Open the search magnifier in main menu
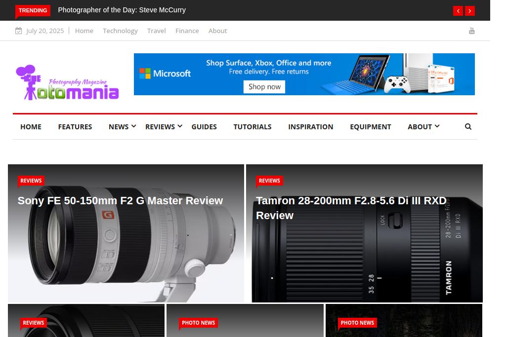This screenshot has width=506, height=337. tap(468, 127)
